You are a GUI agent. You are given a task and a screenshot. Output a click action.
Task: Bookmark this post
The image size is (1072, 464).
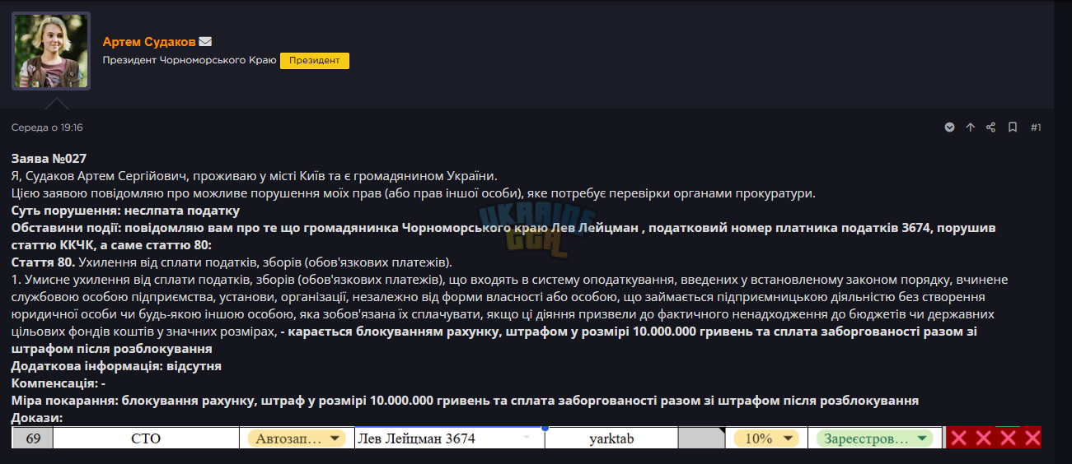click(x=1013, y=128)
